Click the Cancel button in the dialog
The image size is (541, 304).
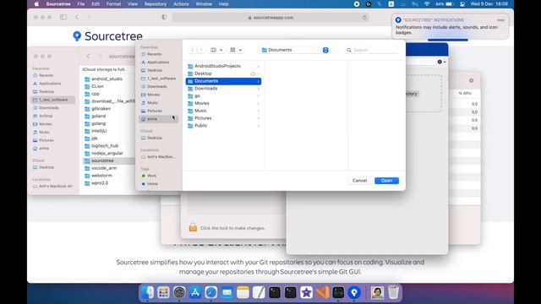click(x=359, y=181)
